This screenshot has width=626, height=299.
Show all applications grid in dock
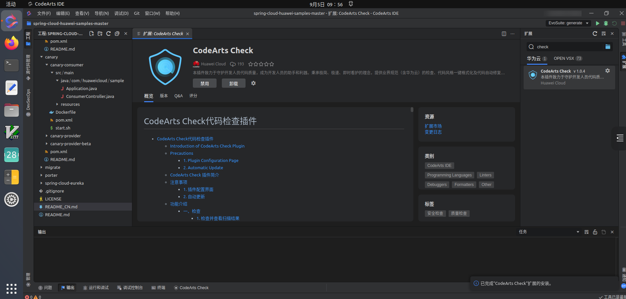[12, 289]
